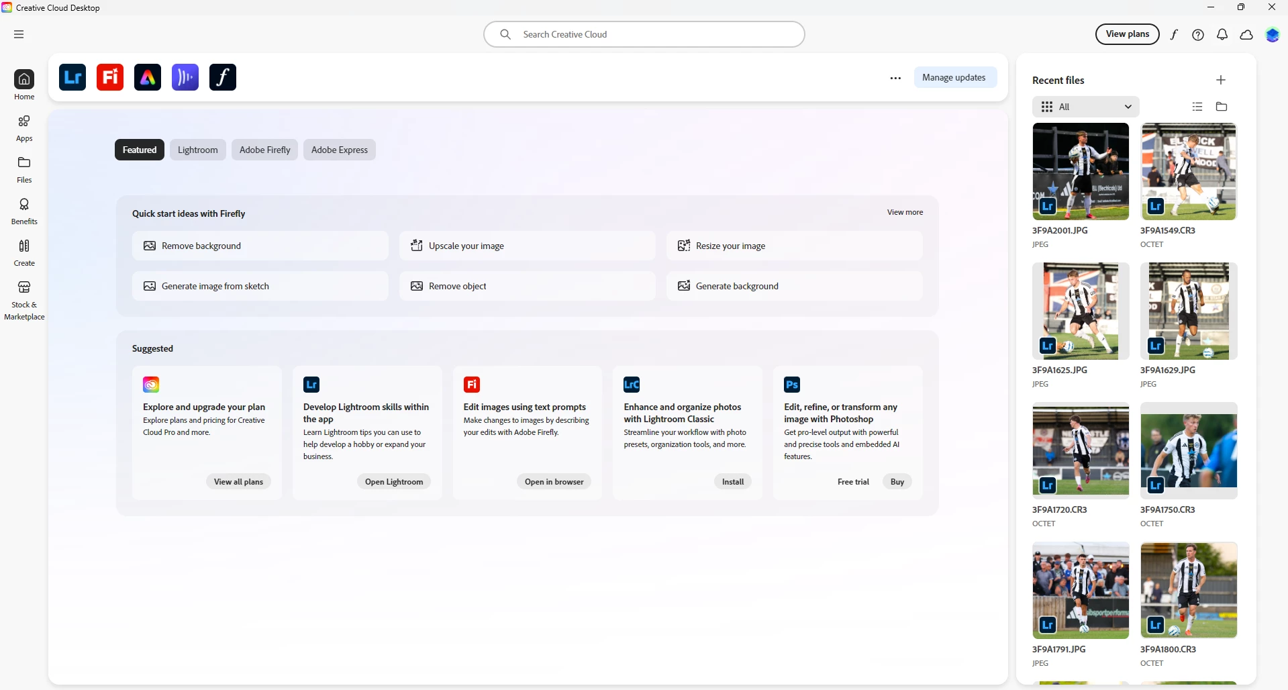Click the 'Suggested' section heading
1288x690 pixels.
pyautogui.click(x=152, y=348)
